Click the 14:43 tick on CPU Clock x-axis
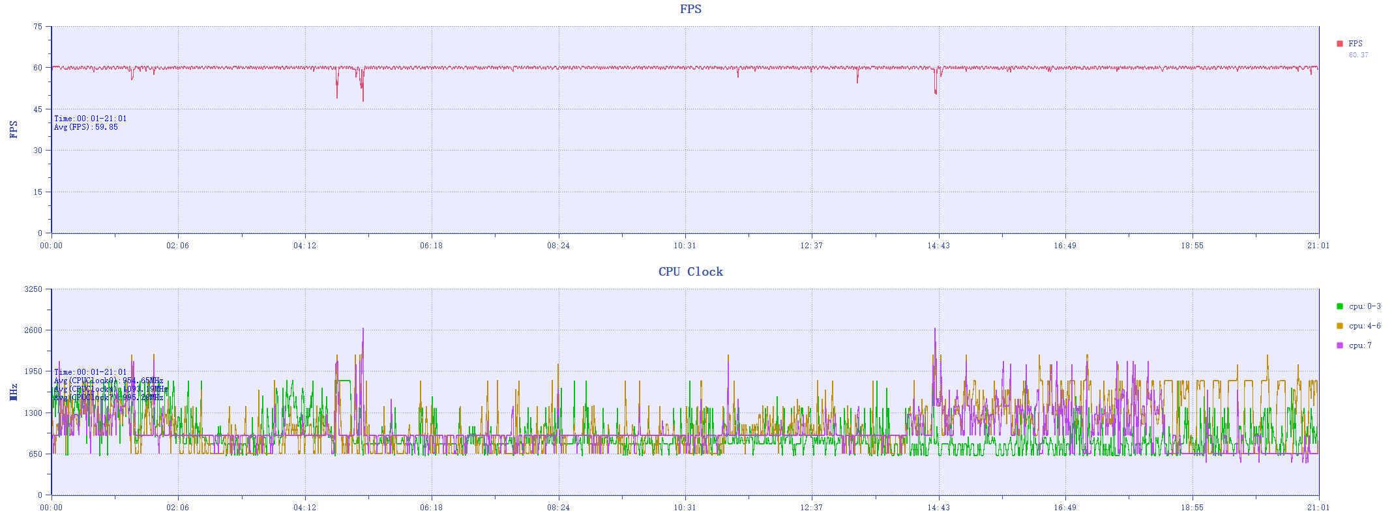This screenshot has width=1394, height=522. coord(938,508)
